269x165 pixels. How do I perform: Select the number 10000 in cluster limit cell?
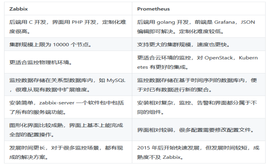[59, 45]
